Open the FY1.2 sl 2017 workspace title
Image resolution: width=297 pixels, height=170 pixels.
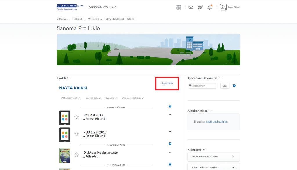click(x=93, y=115)
